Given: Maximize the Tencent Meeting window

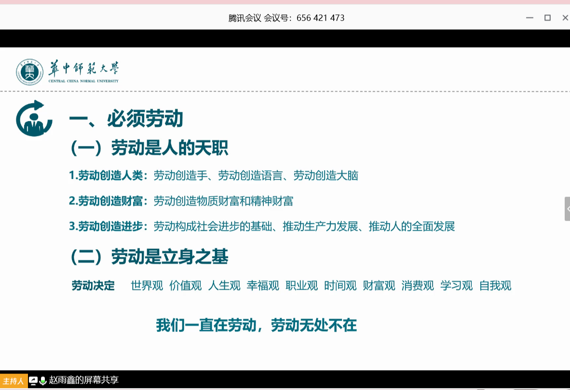Looking at the screenshot, I should tap(547, 18).
